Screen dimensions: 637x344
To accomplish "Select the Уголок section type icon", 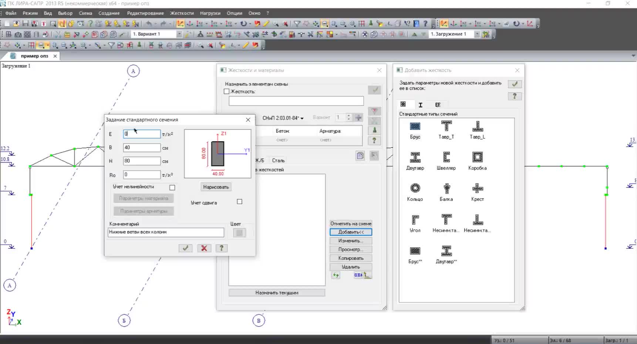I will (415, 220).
